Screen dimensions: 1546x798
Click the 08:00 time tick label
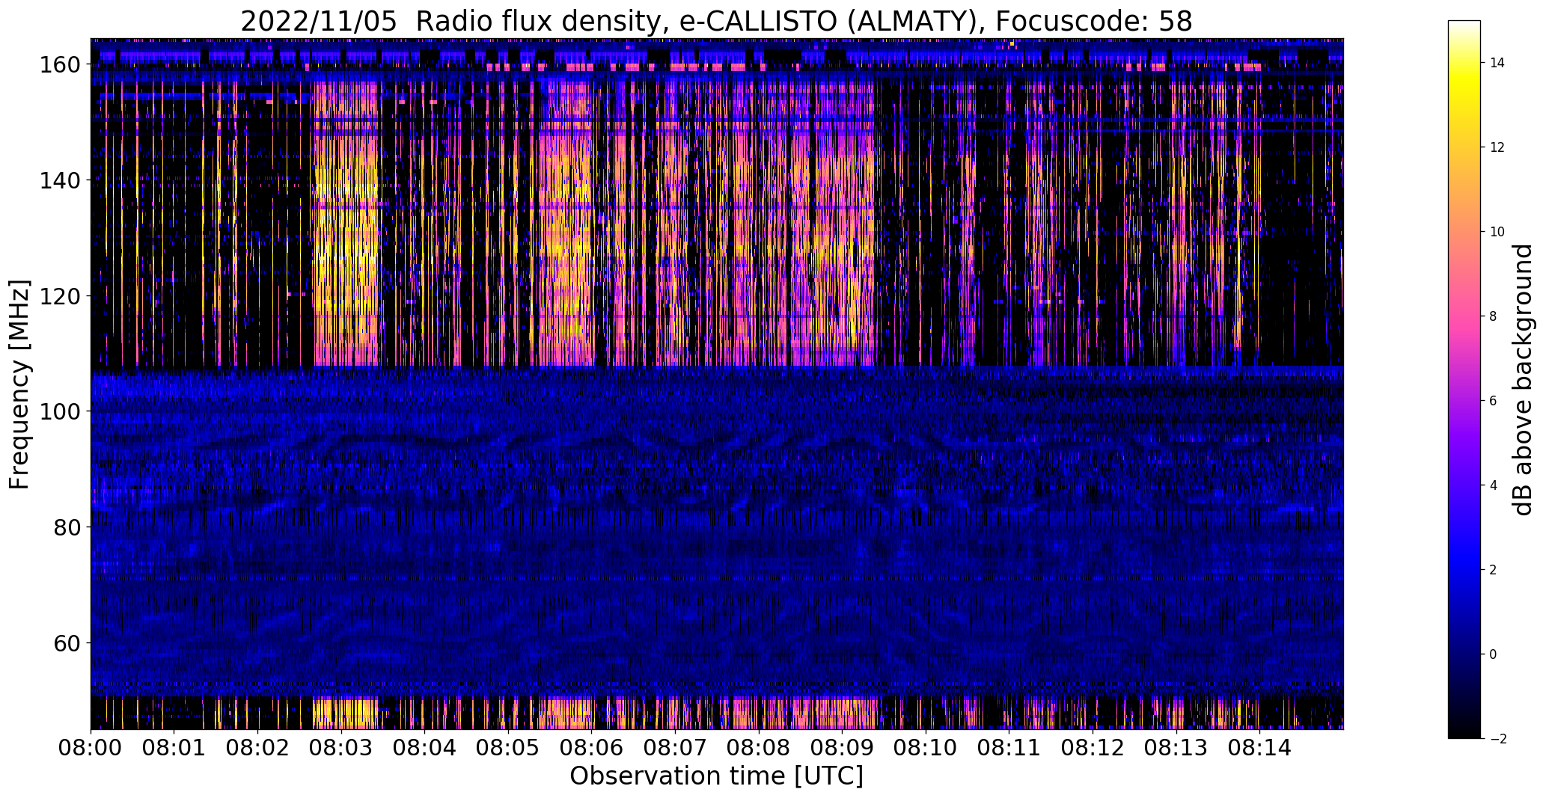pos(91,746)
